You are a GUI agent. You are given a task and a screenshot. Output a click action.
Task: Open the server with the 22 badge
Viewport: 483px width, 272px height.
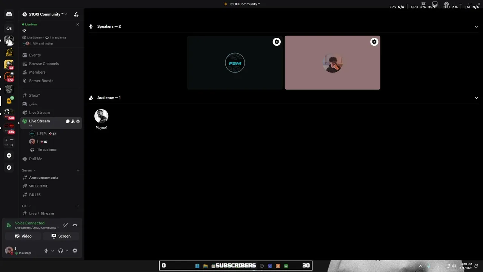point(9,65)
